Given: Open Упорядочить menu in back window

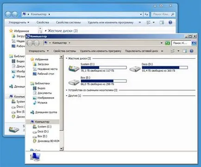Looking at the screenshot, I should (19, 23).
